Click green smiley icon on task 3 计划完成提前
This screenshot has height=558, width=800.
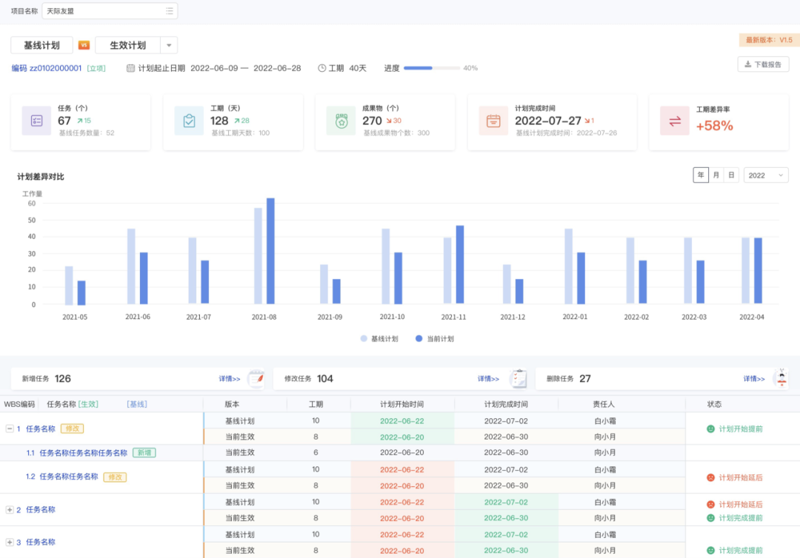[x=710, y=551]
